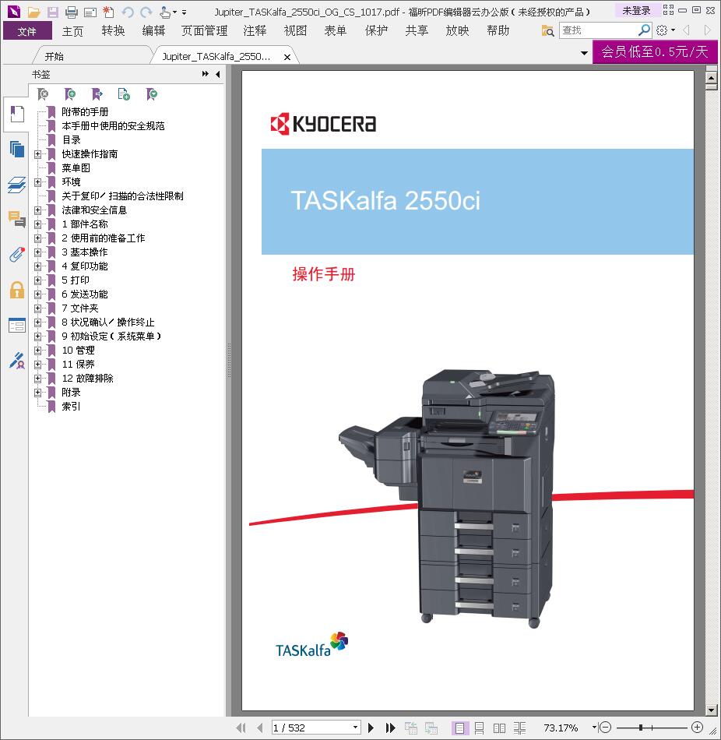
Task: Expand the 10 管理 bookmark
Action: (x=37, y=351)
